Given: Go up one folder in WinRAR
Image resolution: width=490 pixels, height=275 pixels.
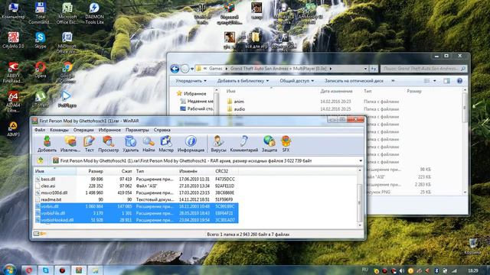Looking at the screenshot, I should [x=41, y=160].
